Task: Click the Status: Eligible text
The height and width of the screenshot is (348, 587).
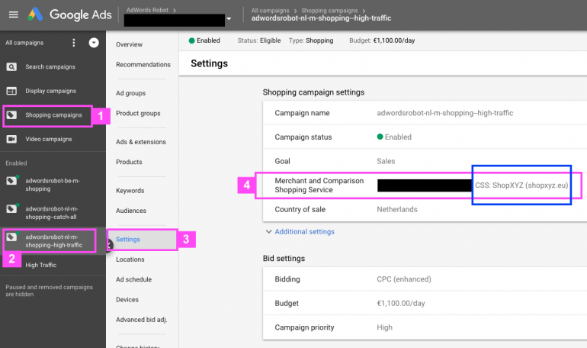Action: tap(259, 40)
